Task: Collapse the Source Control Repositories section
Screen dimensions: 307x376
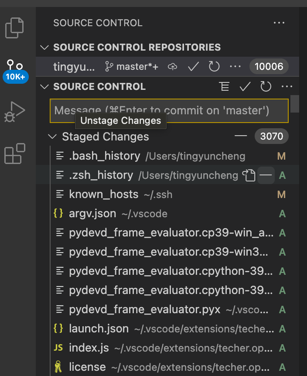Action: [44, 47]
